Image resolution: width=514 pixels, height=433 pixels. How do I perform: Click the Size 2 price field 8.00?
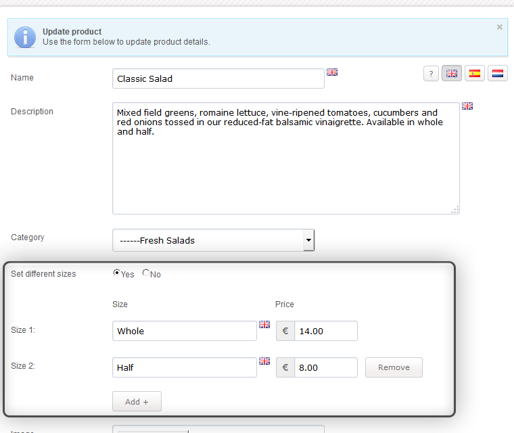tap(326, 367)
